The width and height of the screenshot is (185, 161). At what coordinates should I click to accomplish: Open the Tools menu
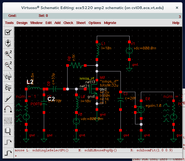[9, 23]
